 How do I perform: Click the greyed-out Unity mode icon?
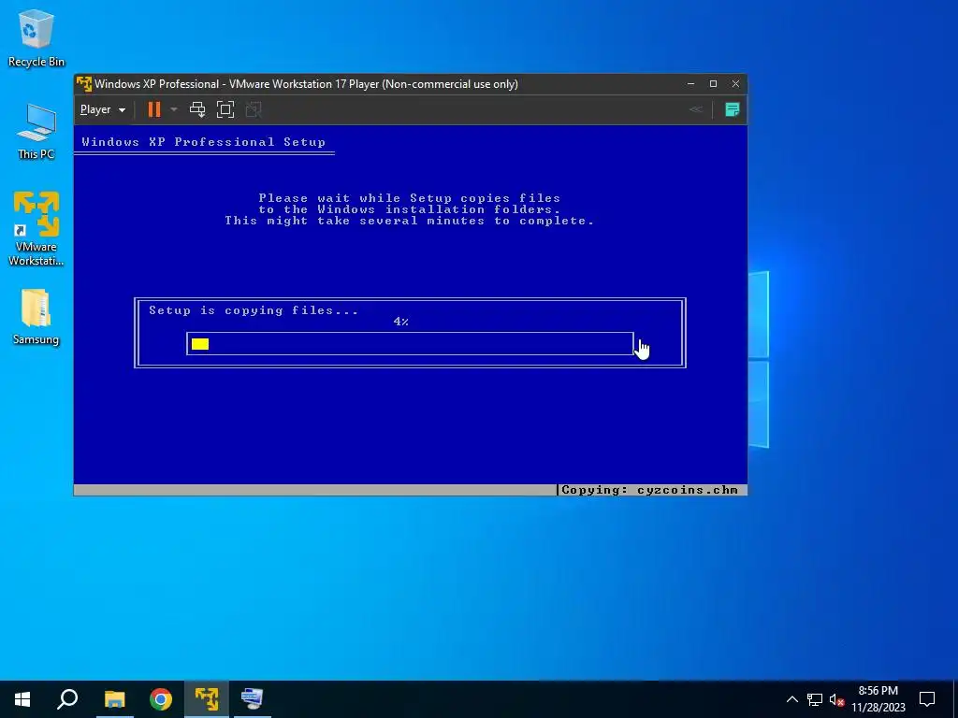point(254,110)
